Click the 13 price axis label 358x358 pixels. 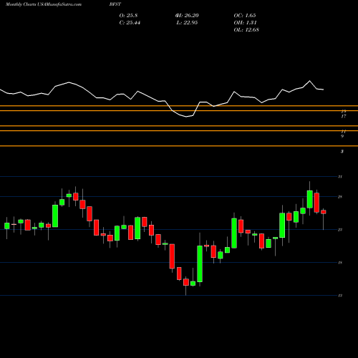coord(340,296)
